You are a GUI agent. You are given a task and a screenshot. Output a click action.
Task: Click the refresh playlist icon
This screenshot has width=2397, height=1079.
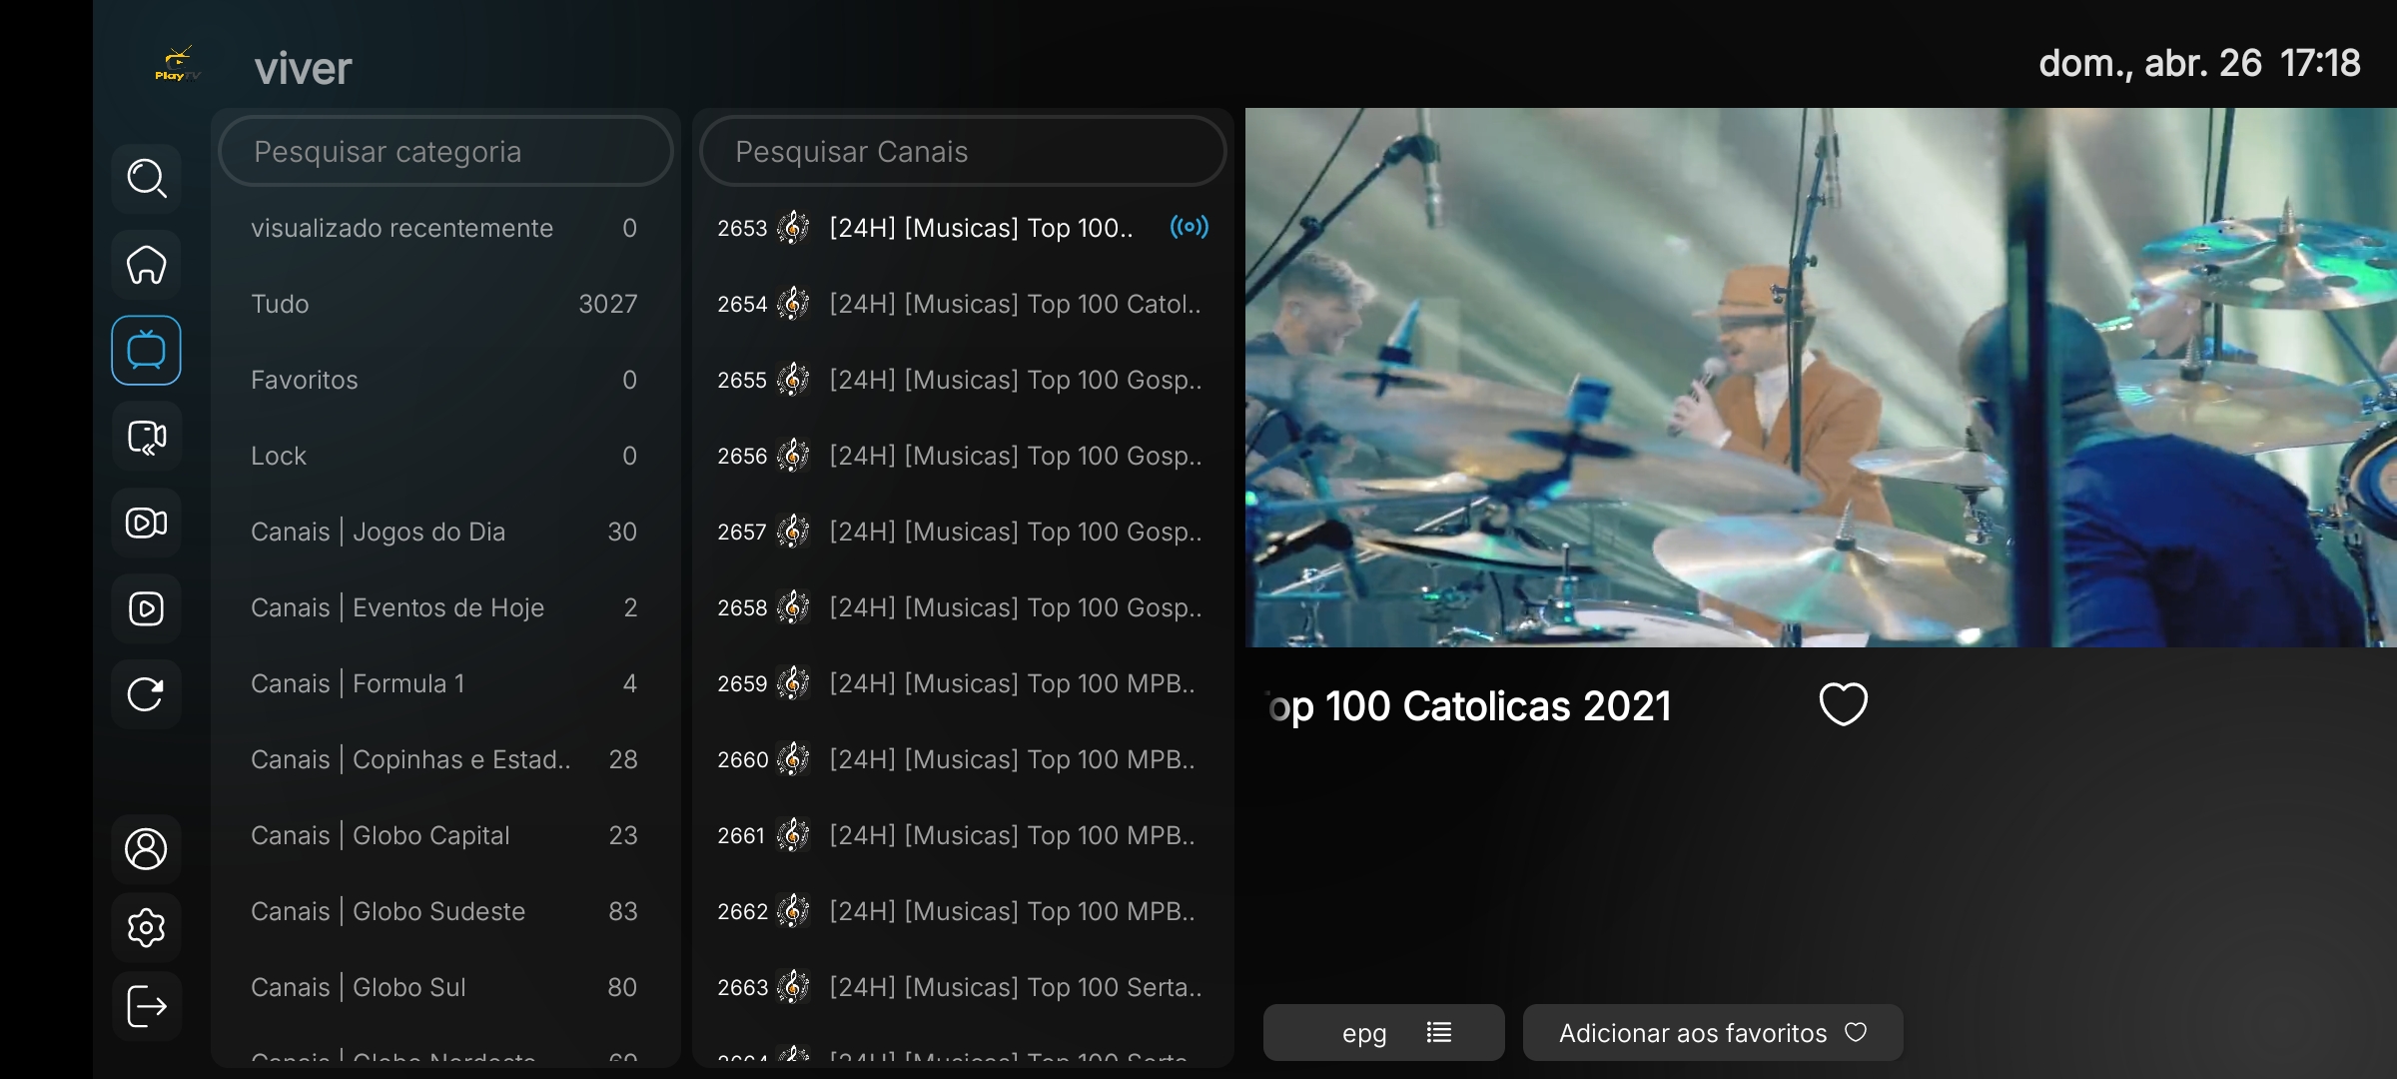click(146, 694)
